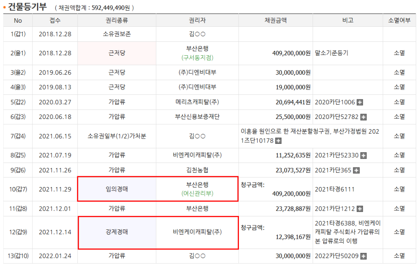Expand plus icon beside 2021카단1212
Image resolution: width=418 pixels, height=265 pixels.
click(x=360, y=209)
